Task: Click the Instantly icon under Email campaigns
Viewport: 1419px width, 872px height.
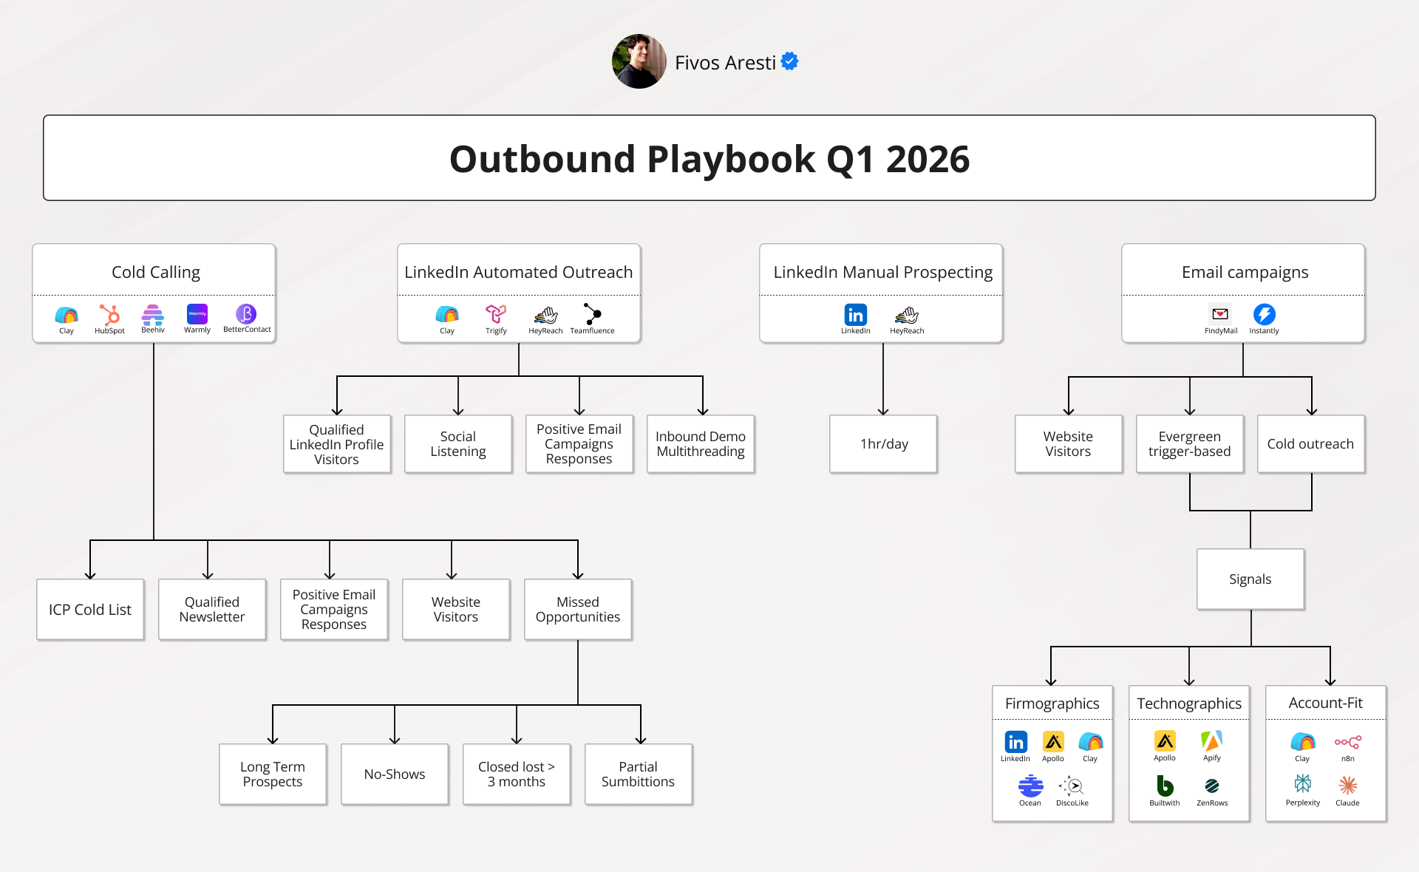Action: [1264, 314]
